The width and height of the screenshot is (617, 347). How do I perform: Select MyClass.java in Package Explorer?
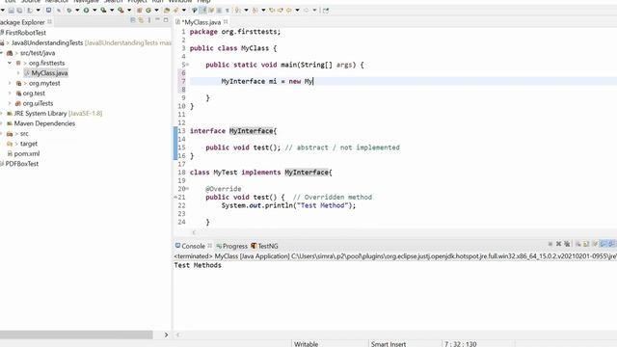point(45,73)
